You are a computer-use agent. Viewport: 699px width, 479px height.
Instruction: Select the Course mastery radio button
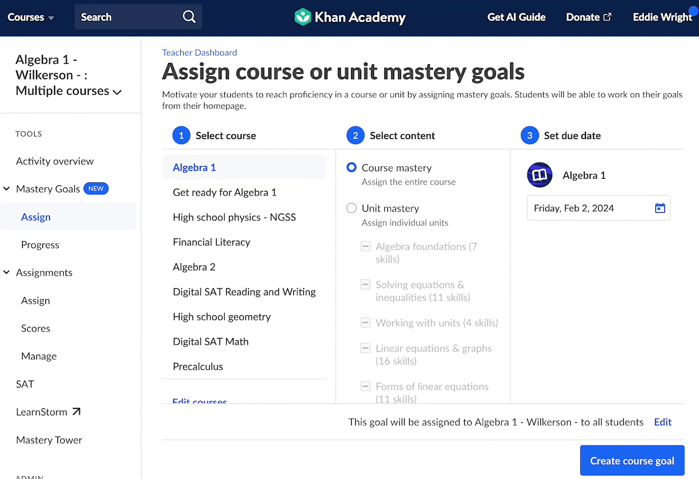point(351,167)
